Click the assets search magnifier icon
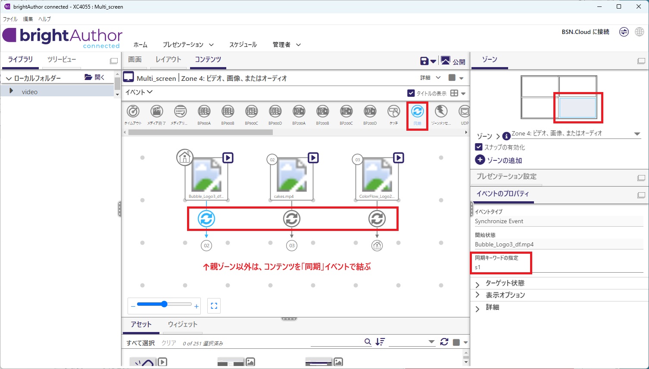The width and height of the screenshot is (649, 369). pyautogui.click(x=368, y=341)
